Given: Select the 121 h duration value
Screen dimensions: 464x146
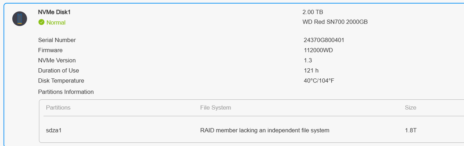Looking at the screenshot, I should [311, 70].
